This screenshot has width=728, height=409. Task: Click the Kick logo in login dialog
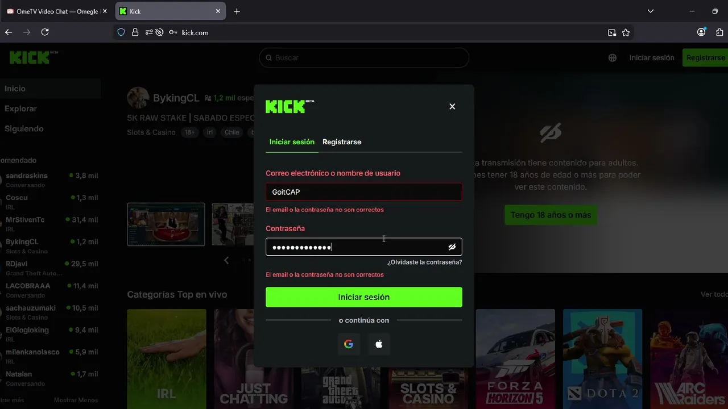pos(289,106)
